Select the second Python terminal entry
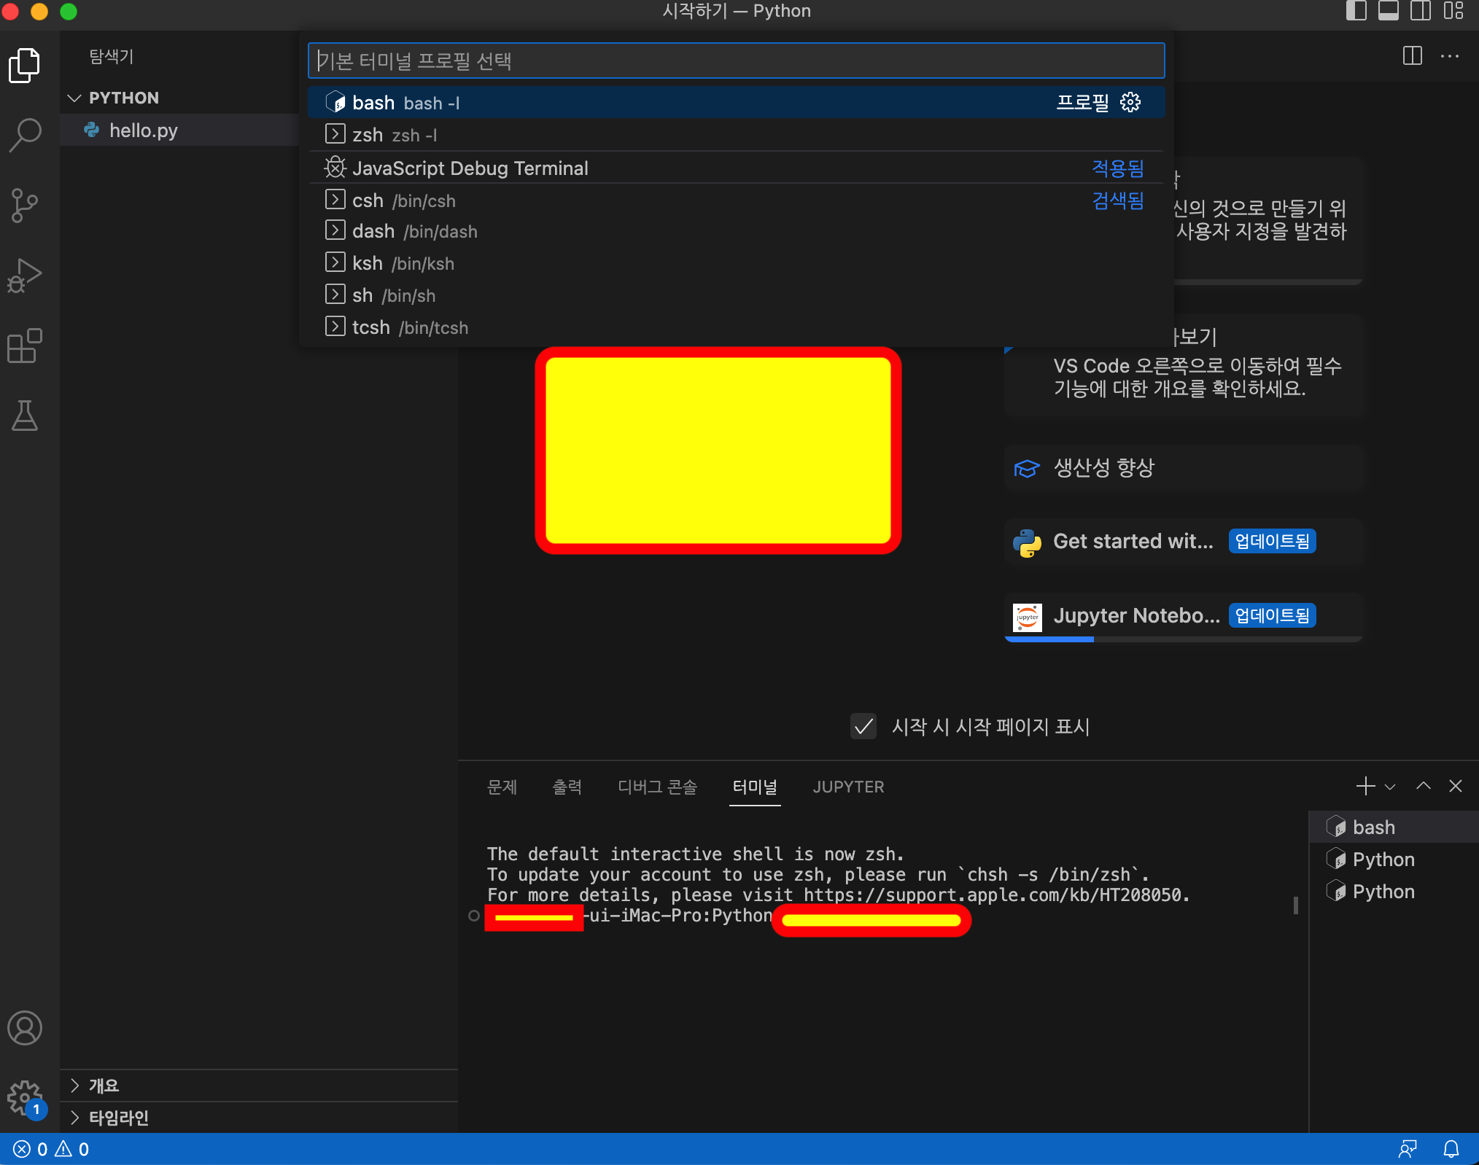The width and height of the screenshot is (1479, 1165). 1394,892
